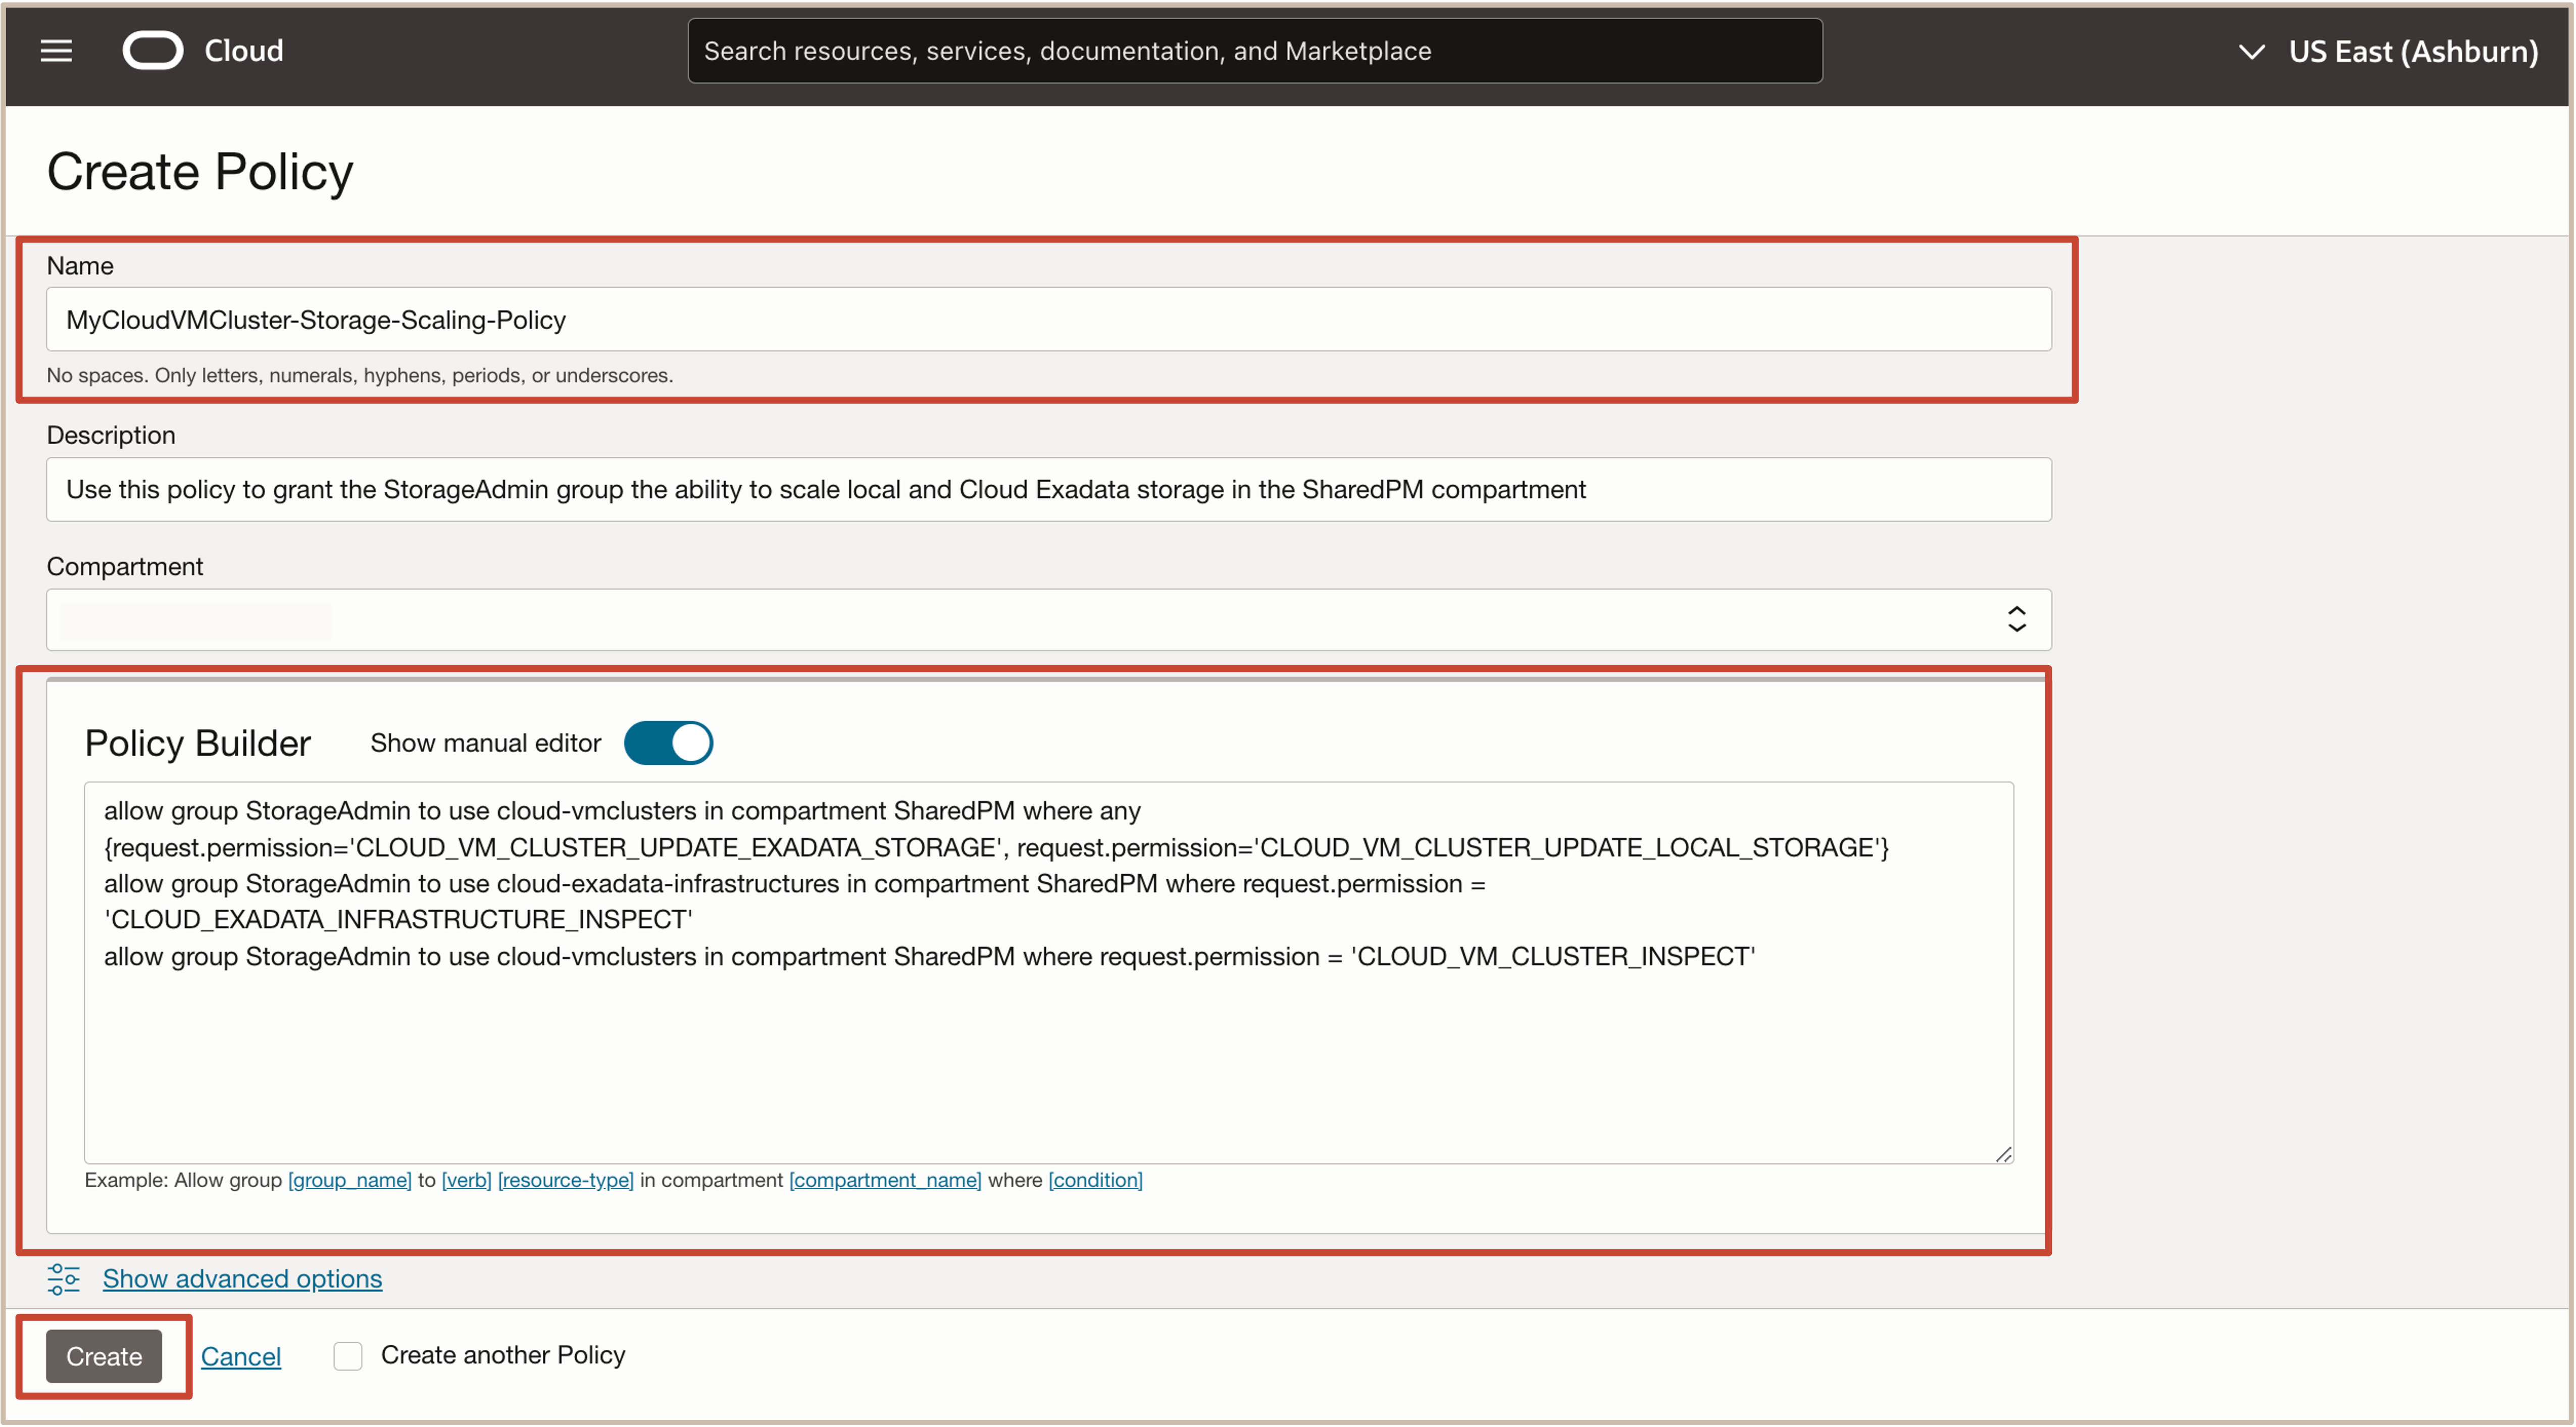The height and width of the screenshot is (1427, 2576).
Task: Open the US East (Ashburn) region menu
Action: (x=2412, y=52)
